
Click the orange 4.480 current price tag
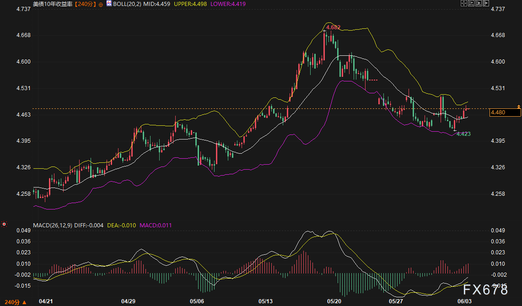point(505,113)
